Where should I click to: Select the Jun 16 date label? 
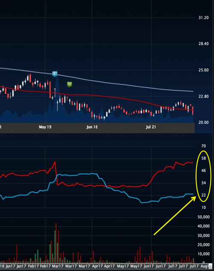92,127
